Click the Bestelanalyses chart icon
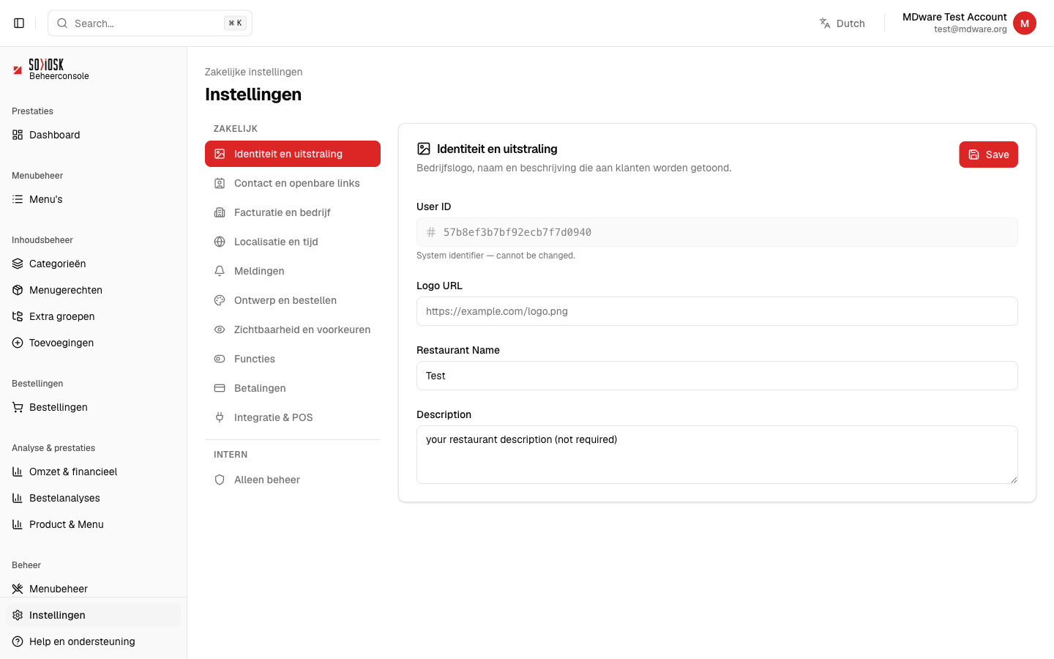The height and width of the screenshot is (659, 1054). [x=18, y=498]
